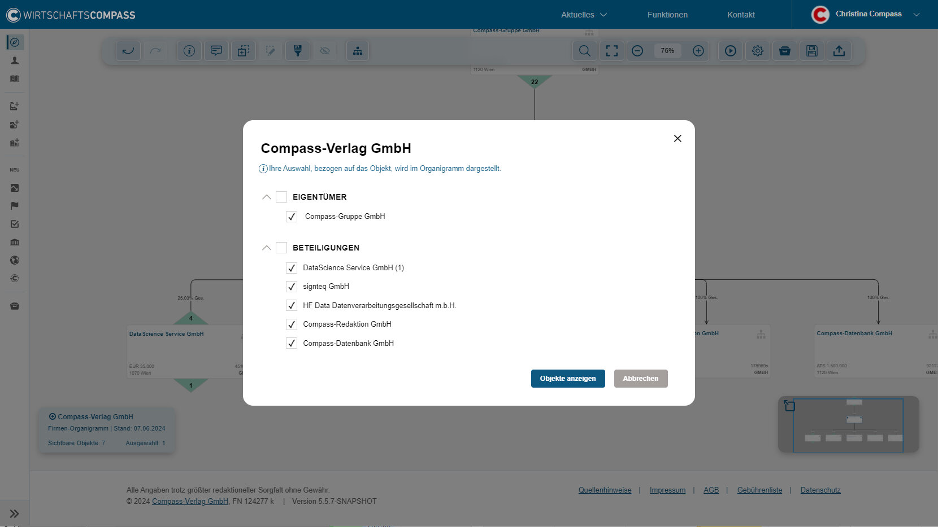The height and width of the screenshot is (527, 938).
Task: Click the Objekte anzeigen button
Action: pyautogui.click(x=568, y=379)
